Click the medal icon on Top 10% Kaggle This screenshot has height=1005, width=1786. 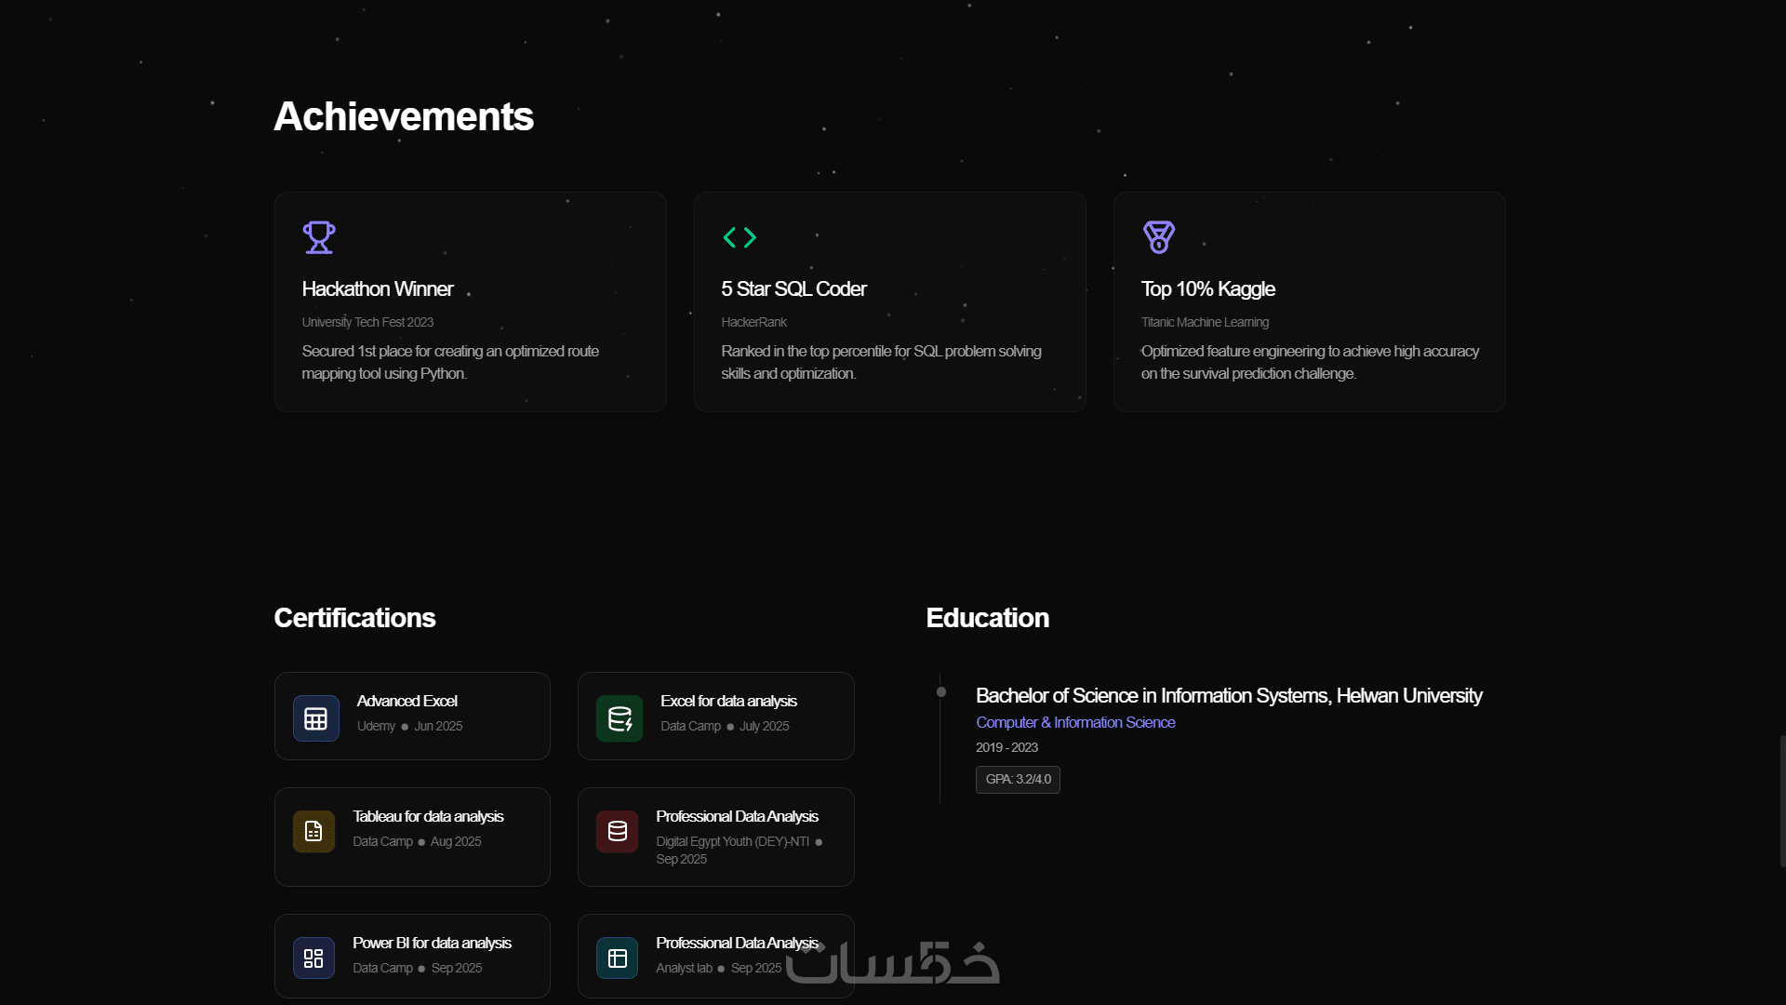pos(1158,237)
